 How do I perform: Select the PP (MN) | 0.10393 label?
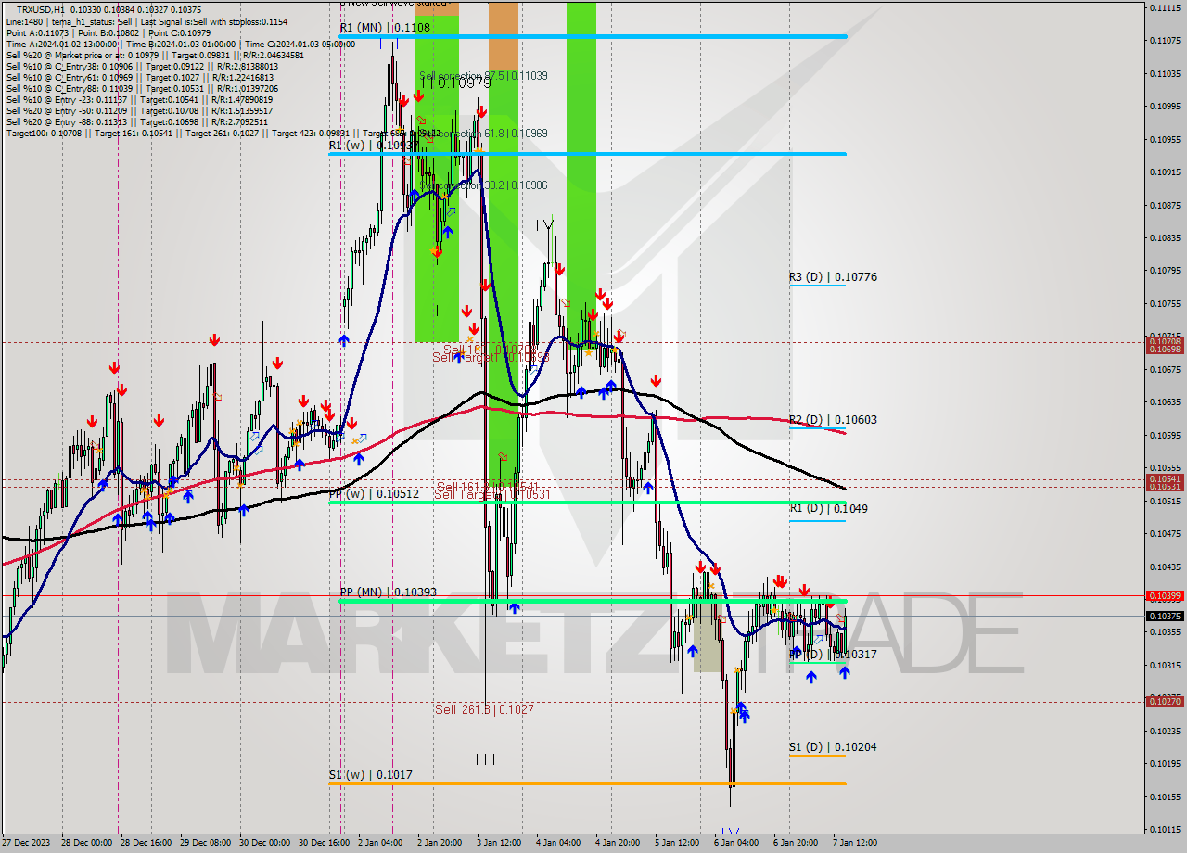coord(388,592)
